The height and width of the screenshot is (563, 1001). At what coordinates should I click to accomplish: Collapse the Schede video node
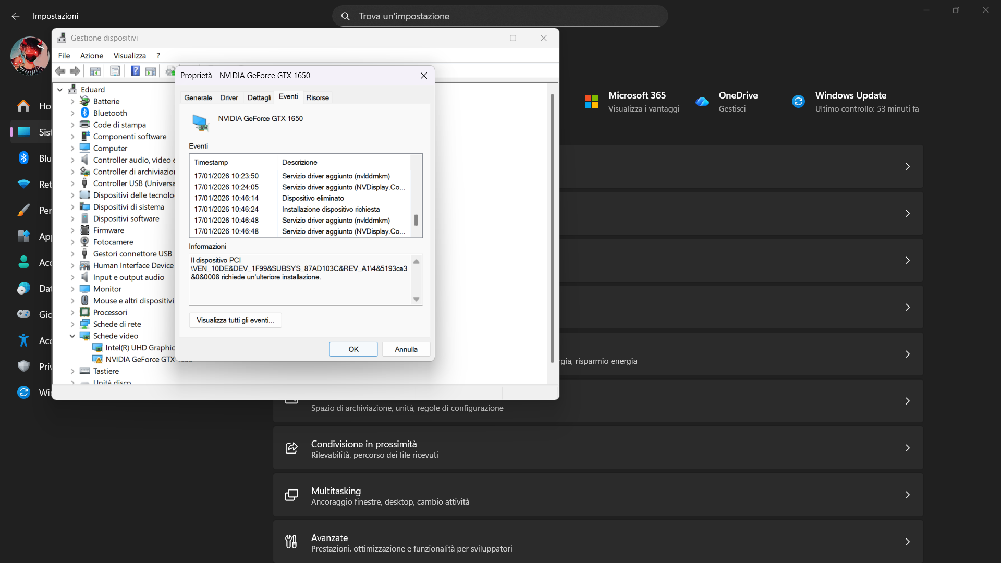click(x=72, y=336)
